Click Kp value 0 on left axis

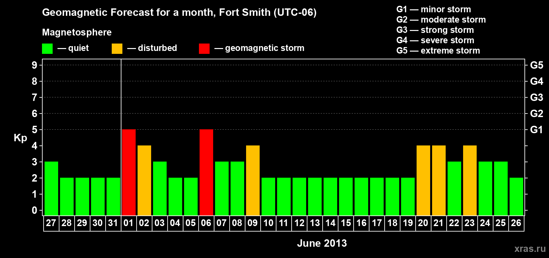[35, 210]
